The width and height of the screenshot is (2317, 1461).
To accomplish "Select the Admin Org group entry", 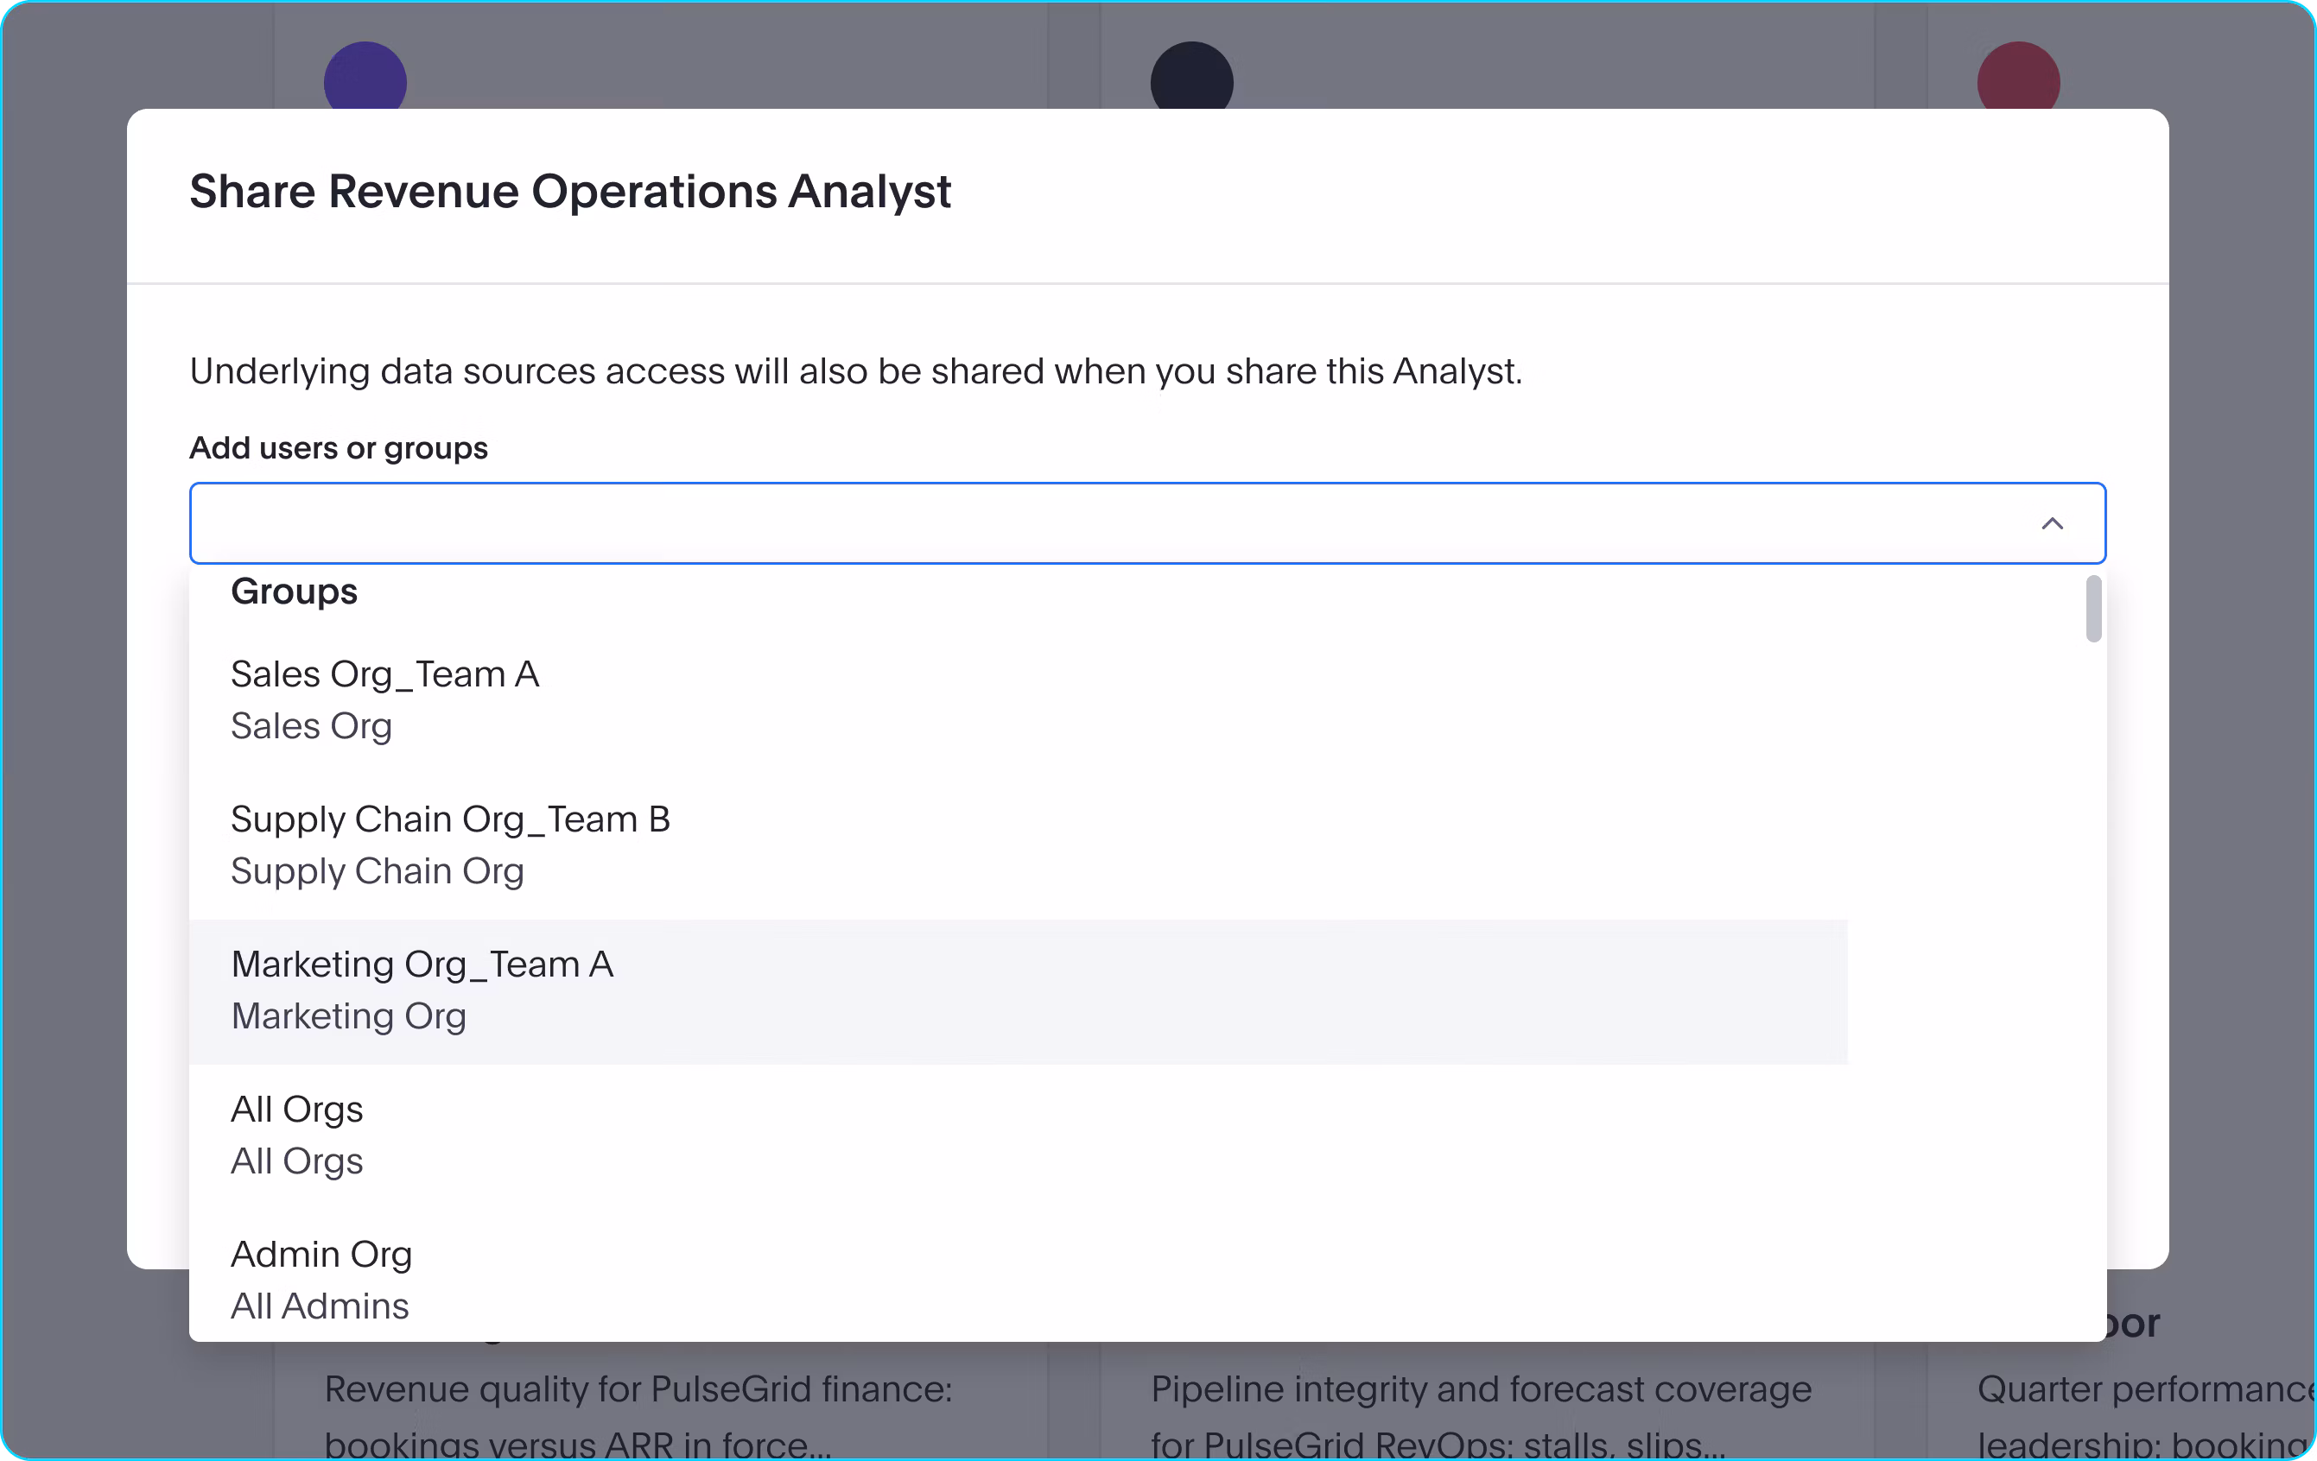I will coord(1018,1276).
